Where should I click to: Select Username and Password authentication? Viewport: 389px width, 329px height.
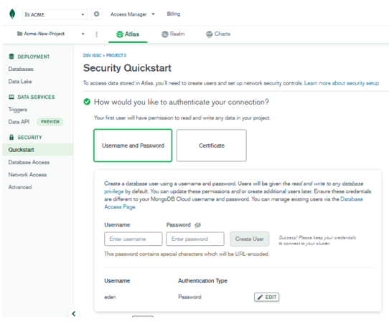[x=133, y=146]
